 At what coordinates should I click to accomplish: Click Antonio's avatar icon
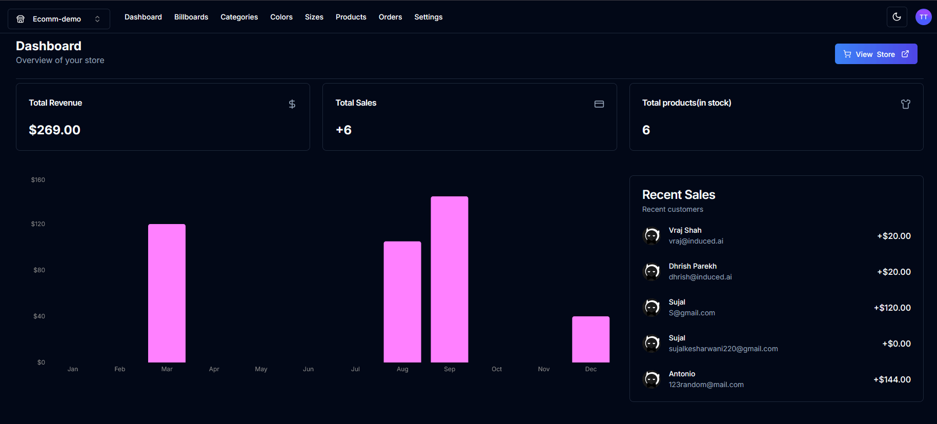tap(651, 379)
